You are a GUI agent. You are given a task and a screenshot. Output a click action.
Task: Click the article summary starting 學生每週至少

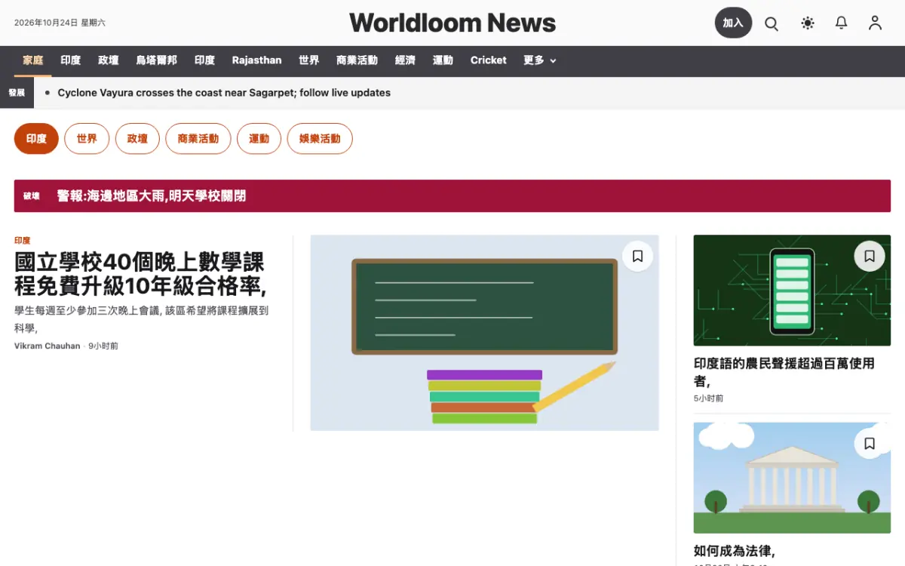click(142, 319)
